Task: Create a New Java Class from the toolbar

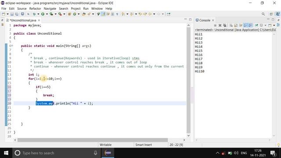Action: pyautogui.click(x=75, y=14)
